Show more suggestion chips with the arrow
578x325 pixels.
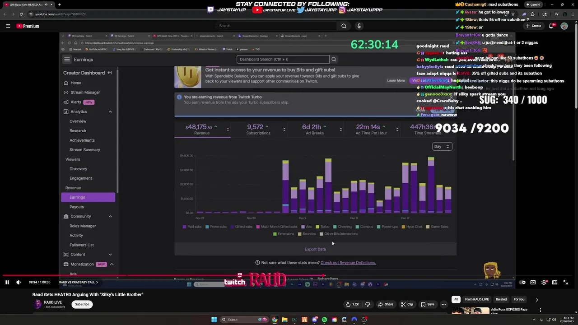click(537, 300)
